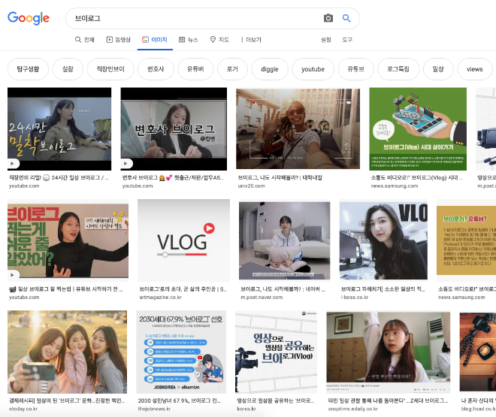Open 설정 settings menu
Screen dimensions: 496x417
(x=326, y=40)
